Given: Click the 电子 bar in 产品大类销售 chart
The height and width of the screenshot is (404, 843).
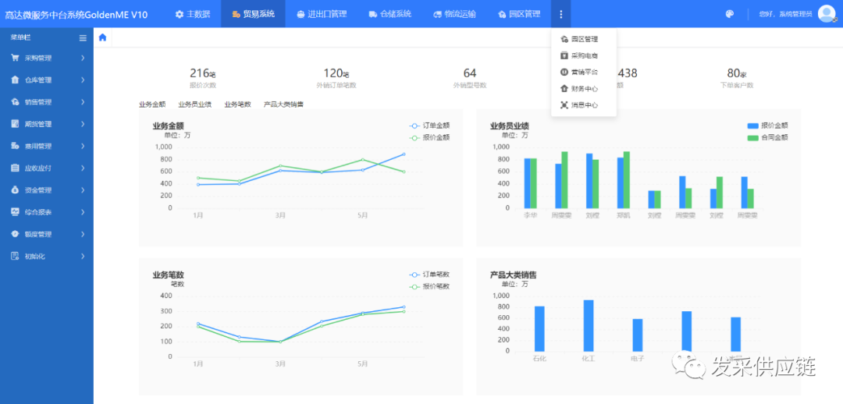Looking at the screenshot, I should coord(638,335).
